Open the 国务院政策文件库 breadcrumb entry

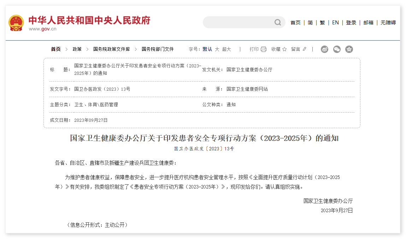click(x=111, y=49)
